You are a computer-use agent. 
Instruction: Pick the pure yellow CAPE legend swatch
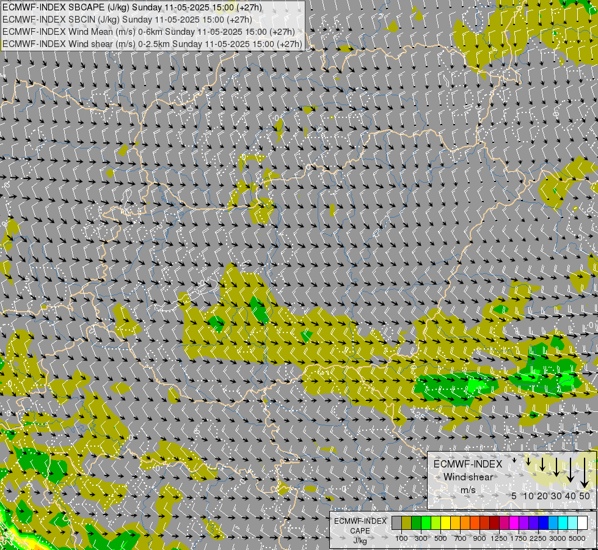pos(445,522)
